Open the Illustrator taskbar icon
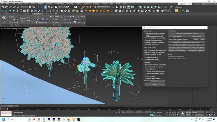Screen dimensions: 217x122 (59, 119)
